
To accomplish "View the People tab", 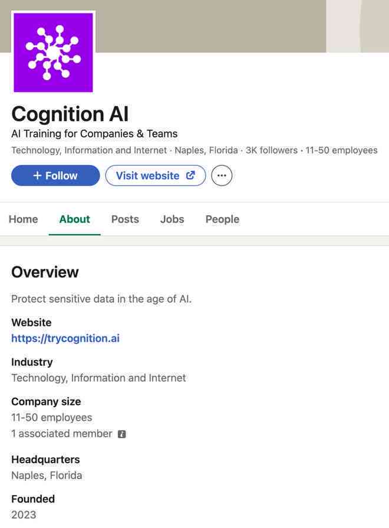I will (x=222, y=219).
